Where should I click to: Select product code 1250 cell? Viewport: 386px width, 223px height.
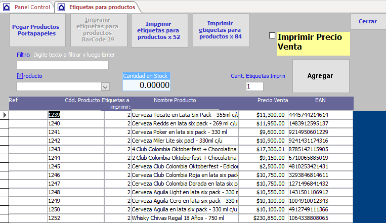(75, 209)
